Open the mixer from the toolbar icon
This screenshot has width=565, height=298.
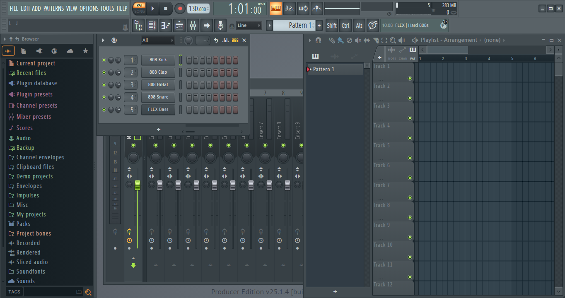pyautogui.click(x=193, y=26)
